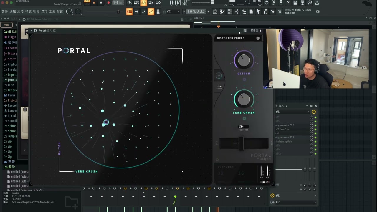Open the 选项 menu
Image resolution: width=377 pixels, height=212 pixels.
pyautogui.click(x=44, y=11)
